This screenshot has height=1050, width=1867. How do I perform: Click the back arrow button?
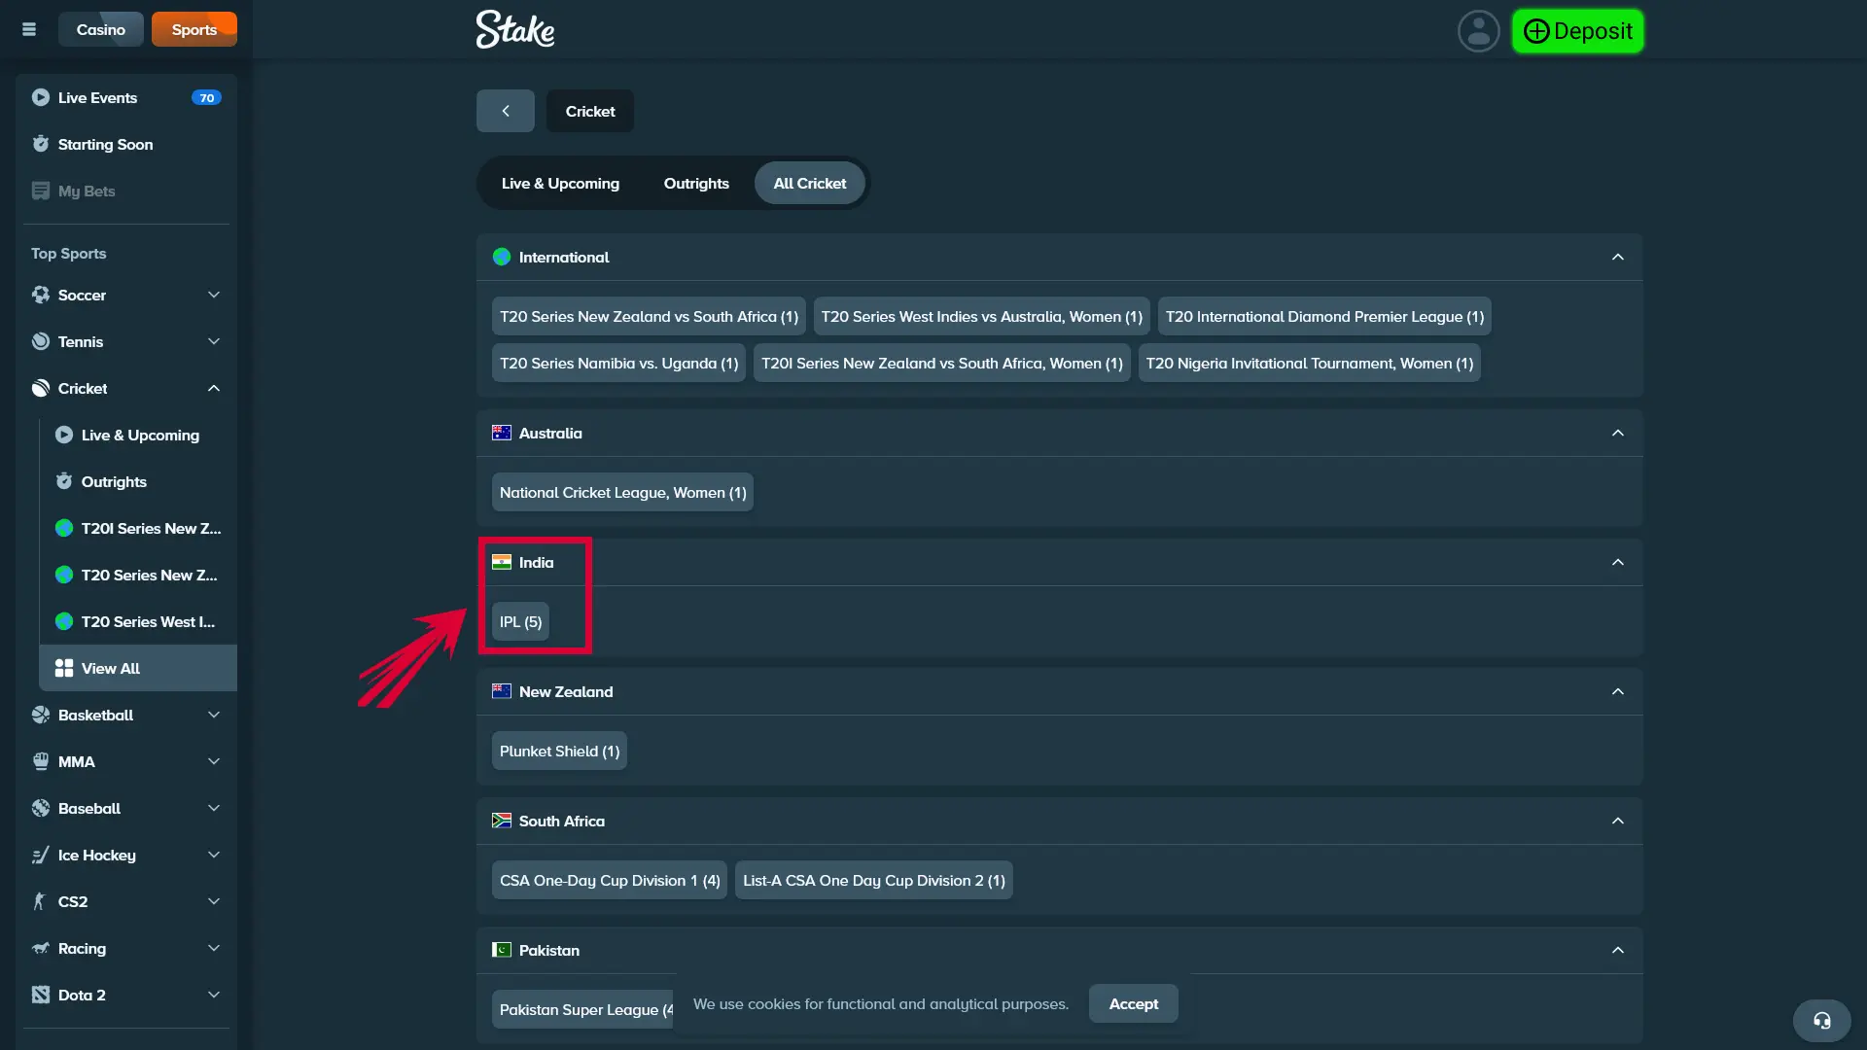[x=506, y=111]
